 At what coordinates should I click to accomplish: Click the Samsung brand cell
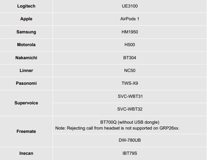coord(26,32)
